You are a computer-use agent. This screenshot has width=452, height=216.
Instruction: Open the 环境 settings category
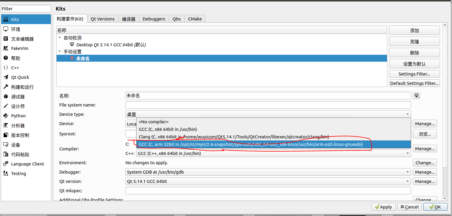point(26,29)
